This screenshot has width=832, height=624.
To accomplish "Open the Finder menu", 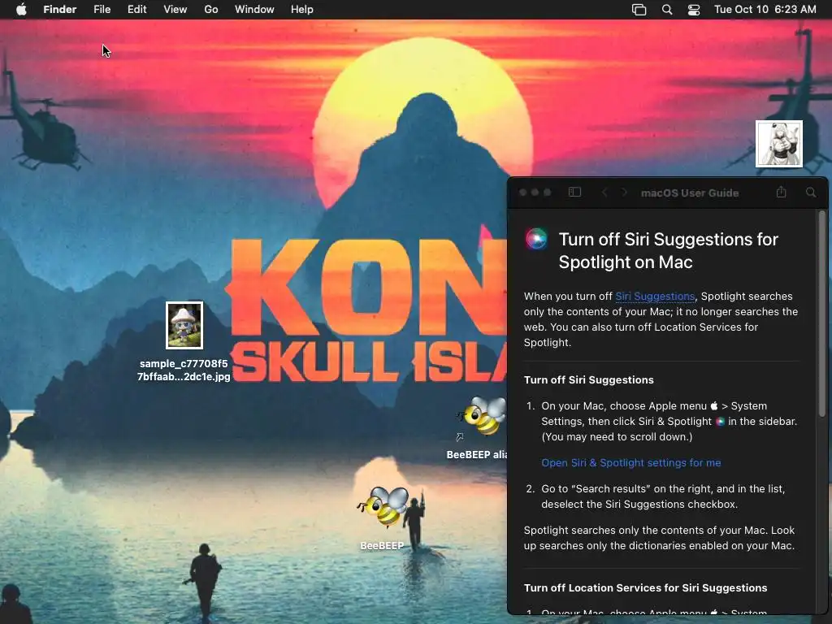I will click(60, 10).
